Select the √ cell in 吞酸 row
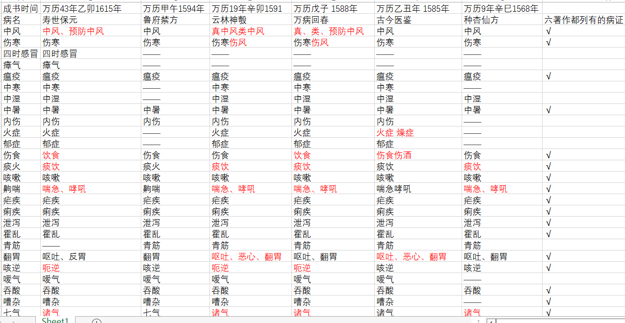Image resolution: width=625 pixels, height=323 pixels. coord(583,290)
